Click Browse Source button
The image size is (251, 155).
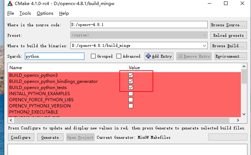point(228,25)
